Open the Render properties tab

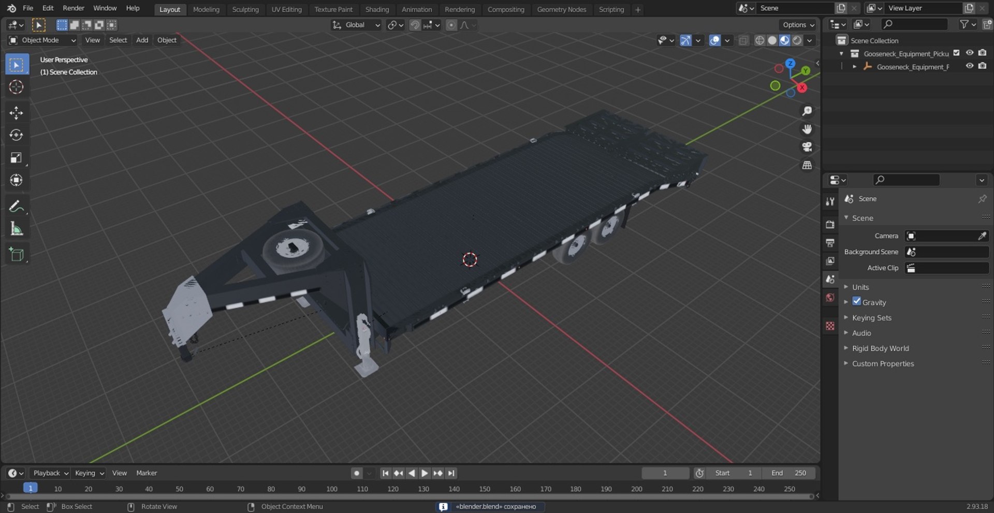point(830,225)
